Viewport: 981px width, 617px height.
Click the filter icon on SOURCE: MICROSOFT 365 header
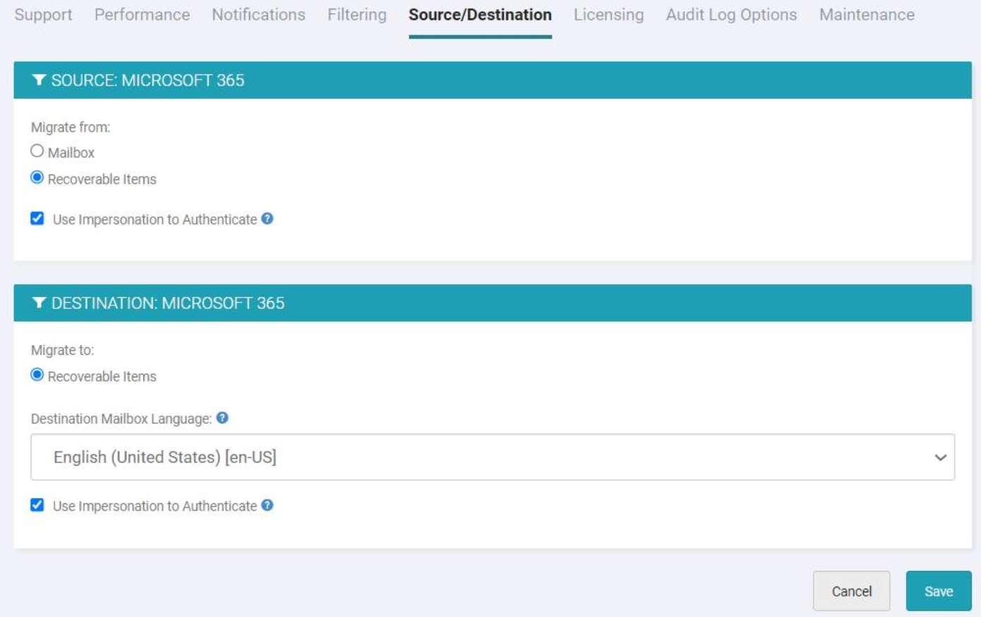pos(40,80)
